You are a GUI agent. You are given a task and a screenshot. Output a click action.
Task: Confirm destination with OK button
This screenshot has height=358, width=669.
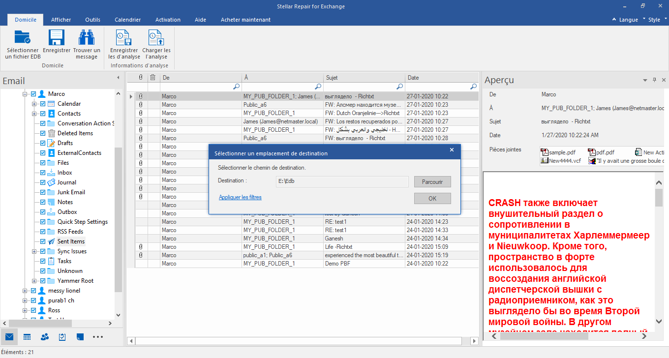[432, 199]
